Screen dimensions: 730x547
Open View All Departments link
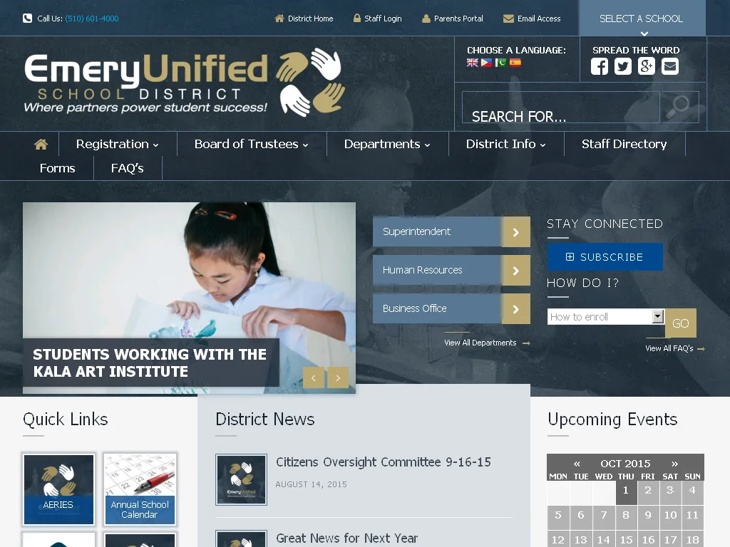point(486,343)
